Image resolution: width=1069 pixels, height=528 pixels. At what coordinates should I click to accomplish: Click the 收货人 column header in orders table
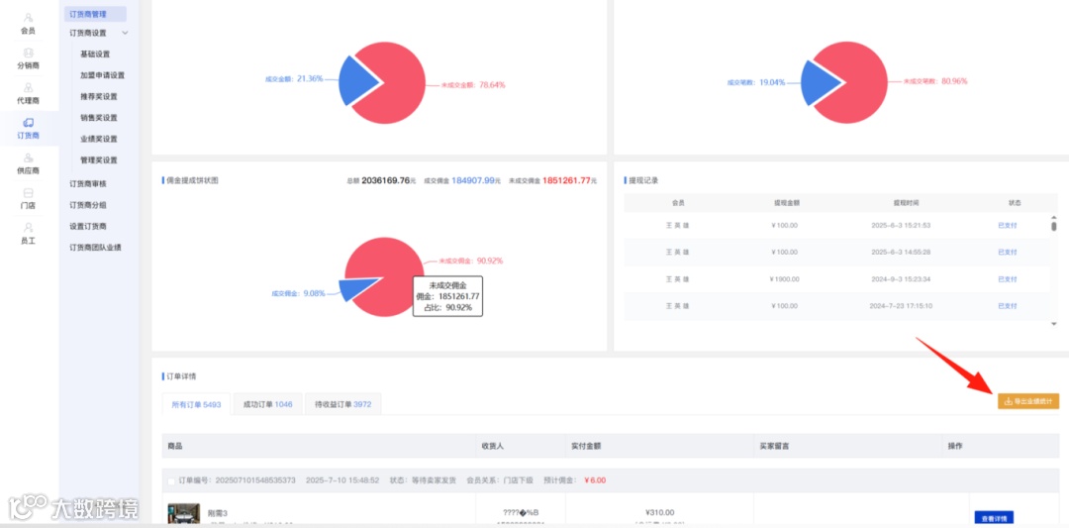492,446
